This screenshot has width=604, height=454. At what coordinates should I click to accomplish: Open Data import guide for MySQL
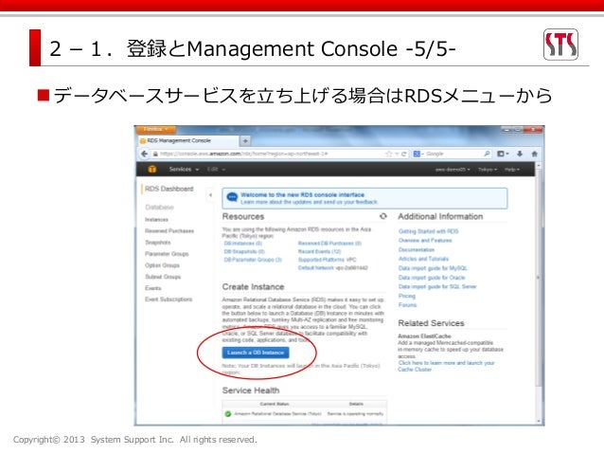(433, 268)
